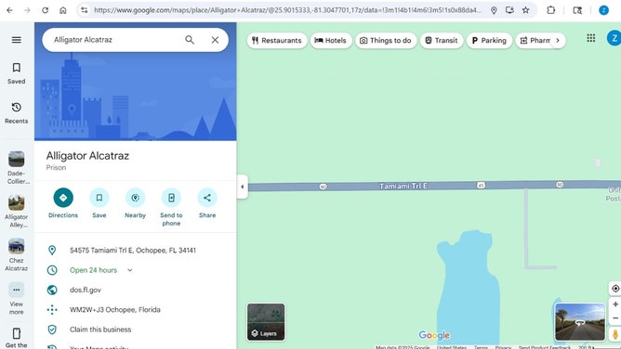Open the Google Maps hamburger menu
Screen dimensions: 621x349
[16, 40]
